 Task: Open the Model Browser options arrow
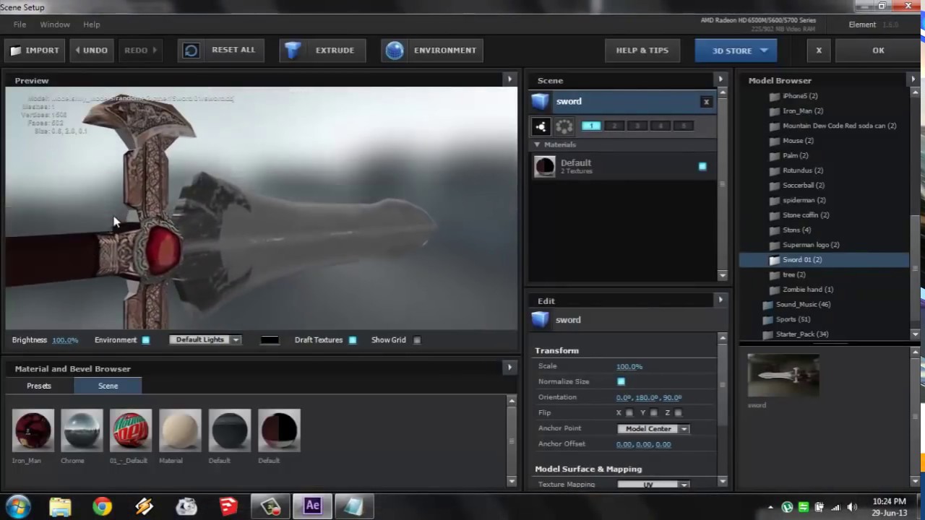913,79
